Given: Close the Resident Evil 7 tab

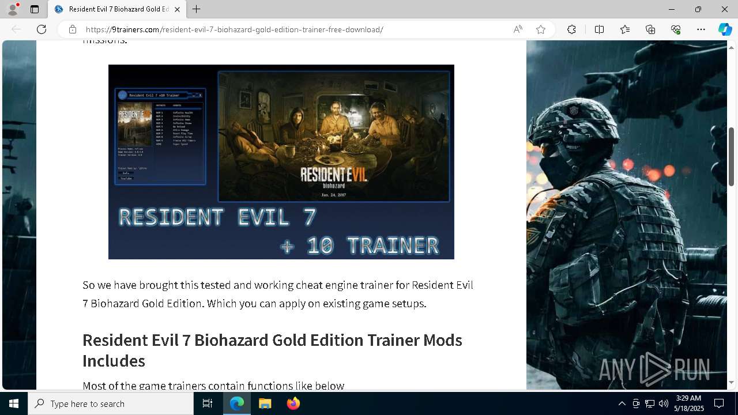Looking at the screenshot, I should coord(177,9).
